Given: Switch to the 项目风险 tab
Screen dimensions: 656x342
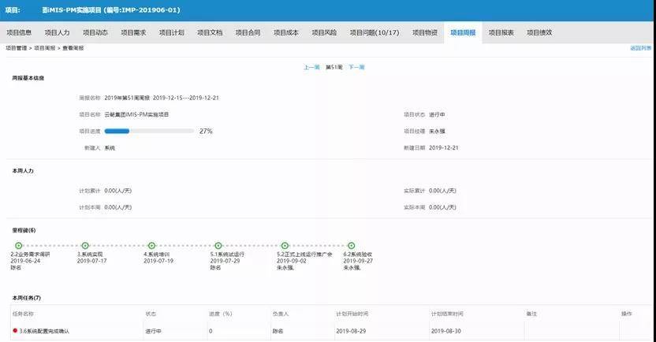Looking at the screenshot, I should (324, 33).
